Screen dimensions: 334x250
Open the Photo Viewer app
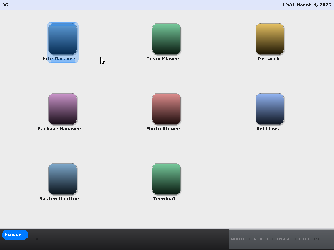(x=166, y=109)
